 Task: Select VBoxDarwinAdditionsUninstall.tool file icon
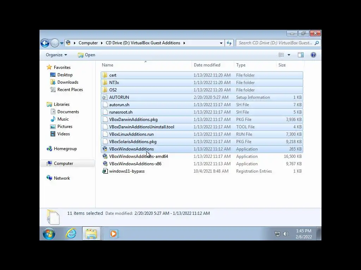pos(105,127)
